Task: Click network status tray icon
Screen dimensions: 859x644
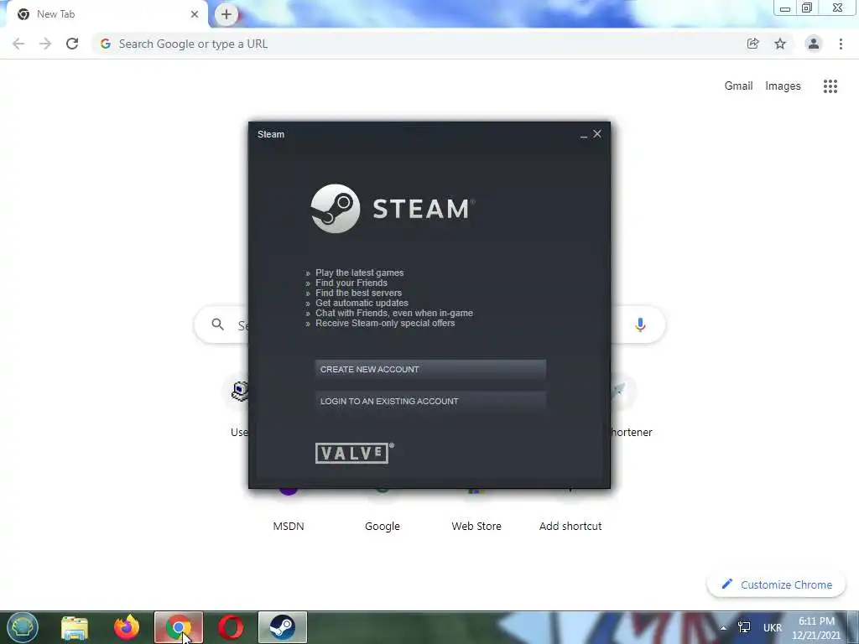Action: 744,627
